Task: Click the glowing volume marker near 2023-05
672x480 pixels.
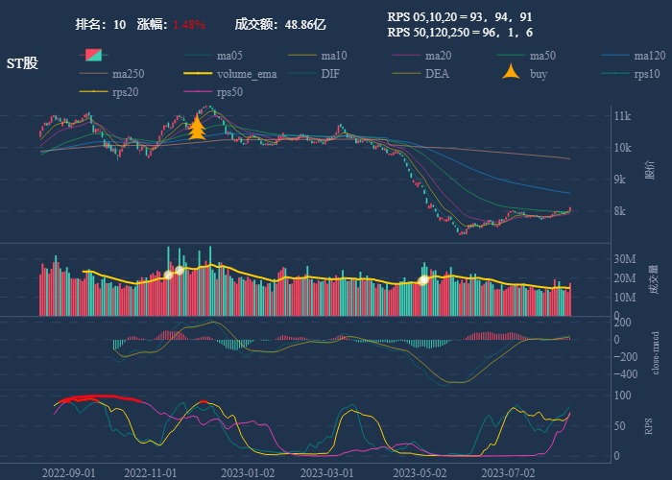Action: (x=422, y=279)
